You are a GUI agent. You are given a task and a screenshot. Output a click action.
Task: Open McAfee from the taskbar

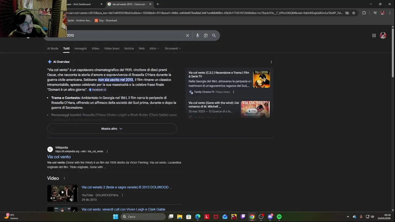(x=216, y=217)
